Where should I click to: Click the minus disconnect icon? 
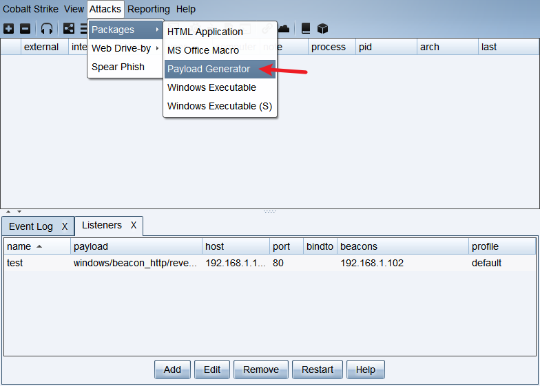pyautogui.click(x=25, y=29)
